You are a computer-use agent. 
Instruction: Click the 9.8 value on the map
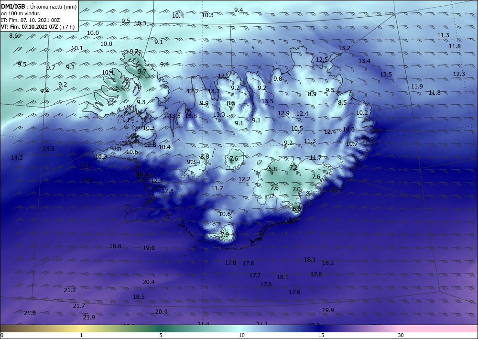(278, 78)
